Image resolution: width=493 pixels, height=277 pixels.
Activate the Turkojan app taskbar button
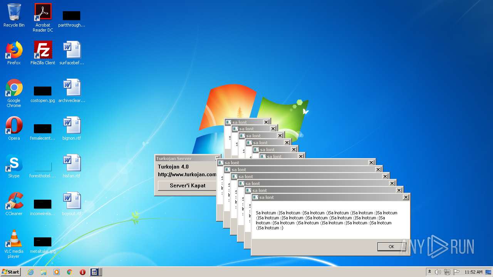coord(95,272)
